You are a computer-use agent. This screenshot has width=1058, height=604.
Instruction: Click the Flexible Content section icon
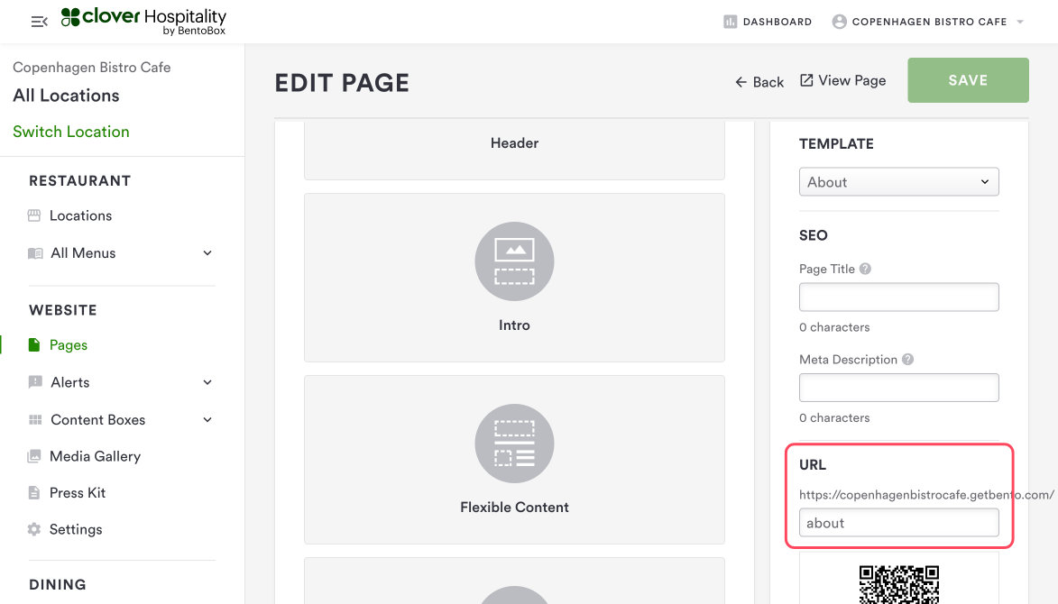pyautogui.click(x=514, y=444)
